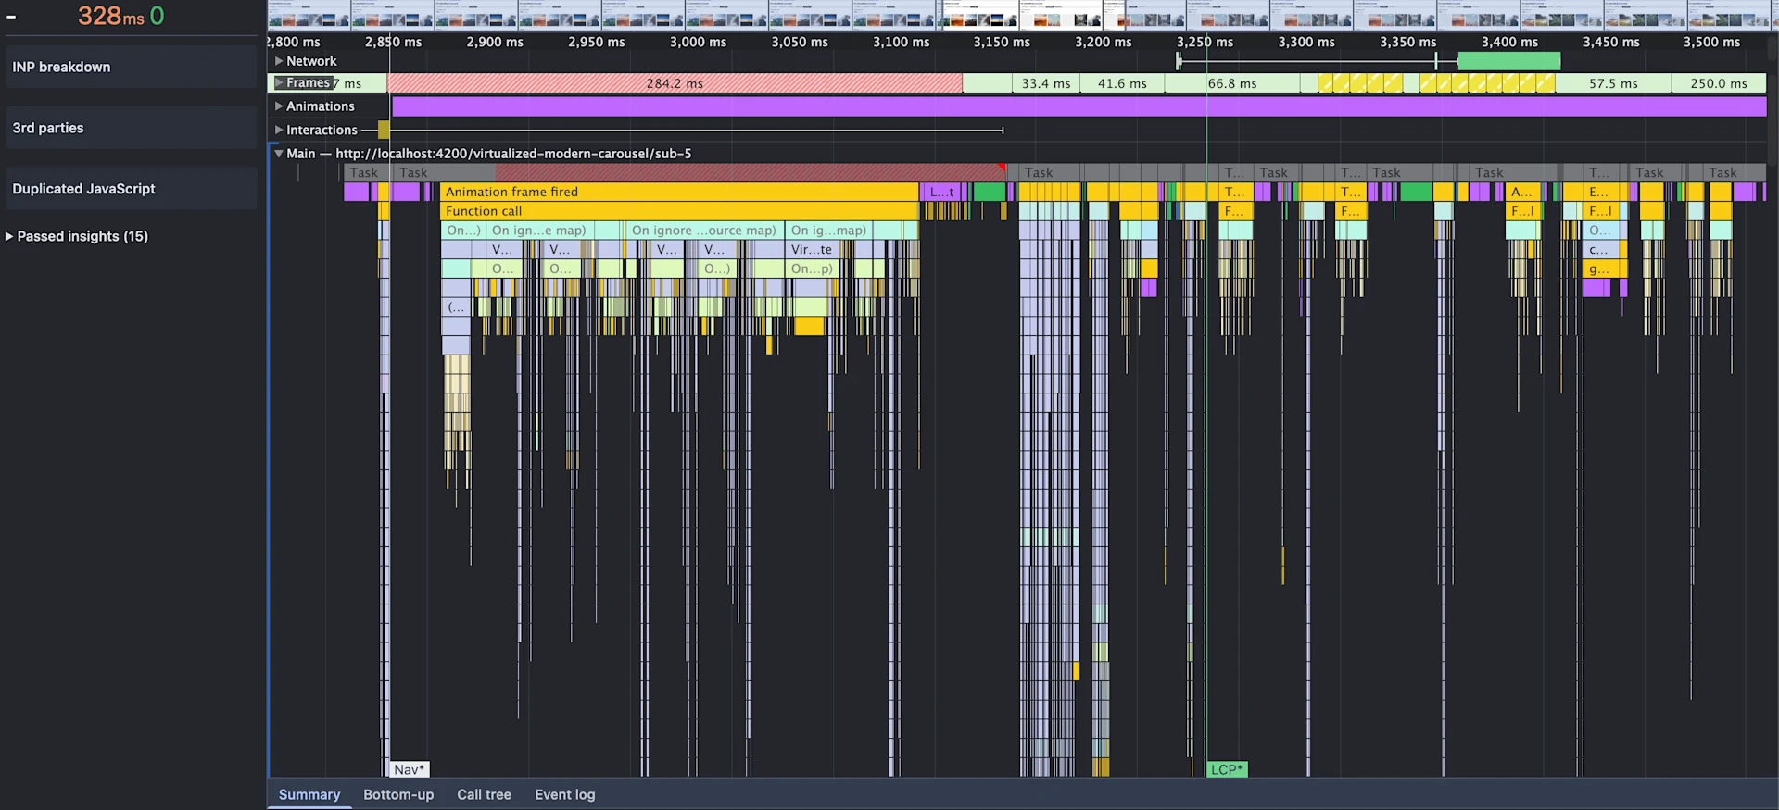Expand the Animations track
Screen dimensions: 1779x810
pos(279,106)
